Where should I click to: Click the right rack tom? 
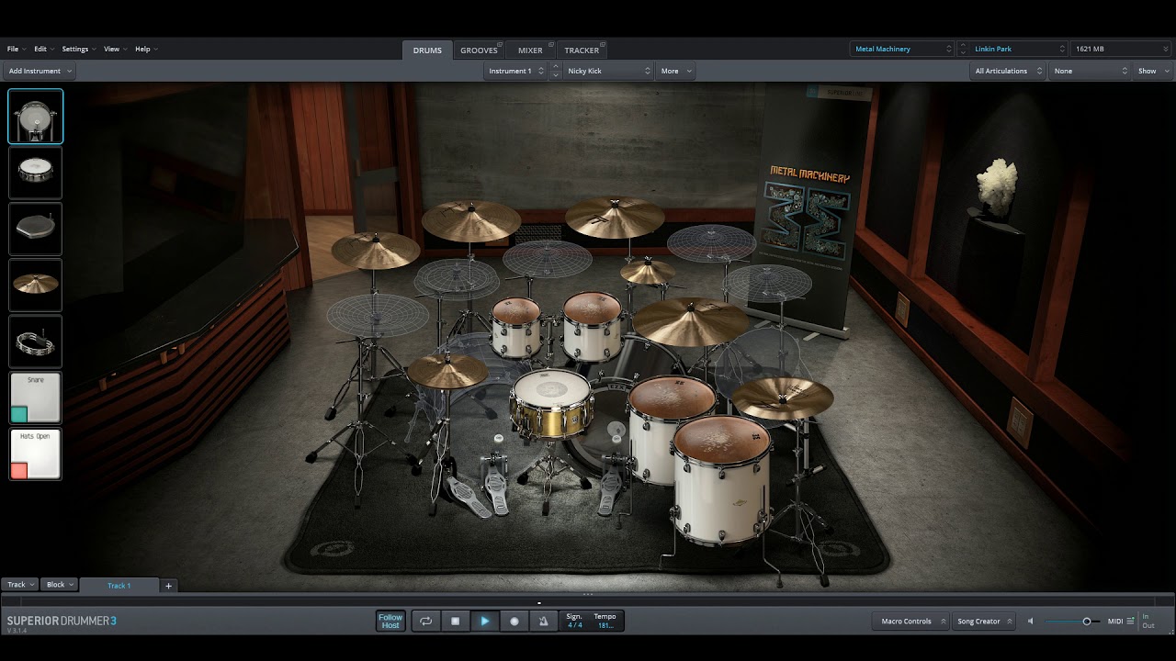point(593,326)
